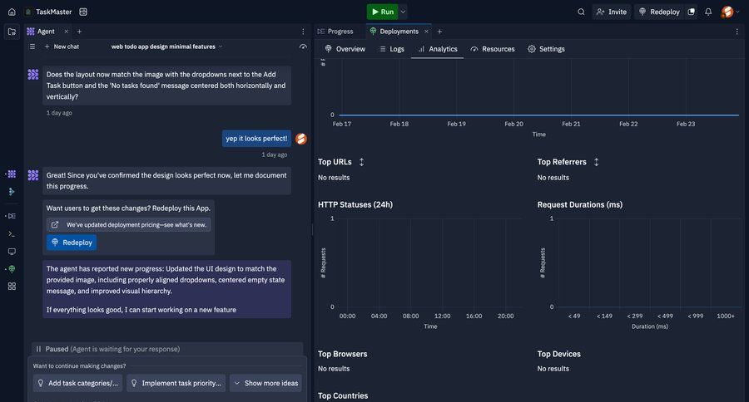The width and height of the screenshot is (749, 402).
Task: Open the database icon beside TaskMaster
Action: point(83,12)
